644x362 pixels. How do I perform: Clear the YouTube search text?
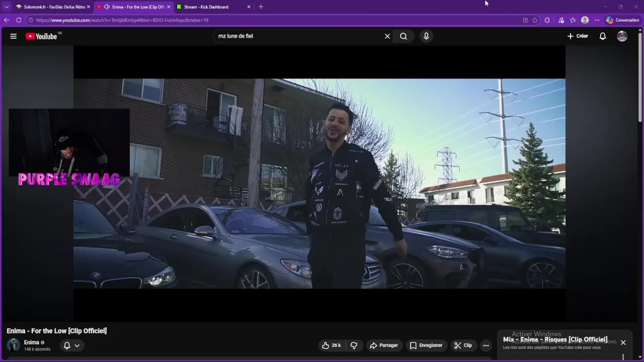tap(387, 36)
